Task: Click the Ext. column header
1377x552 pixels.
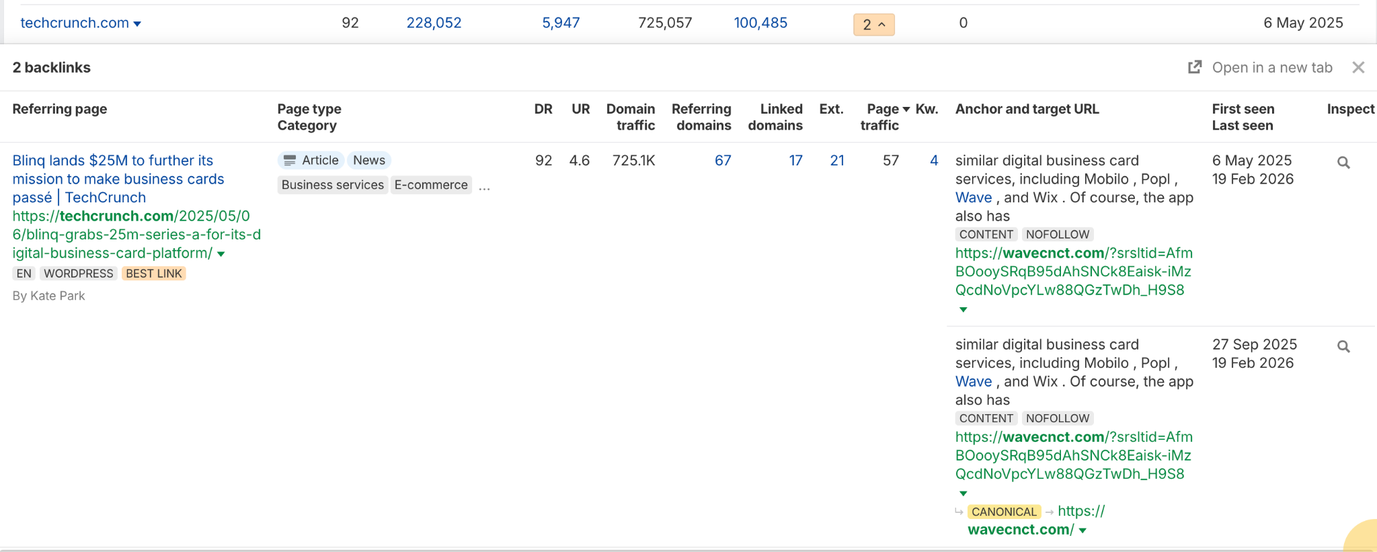Action: [x=832, y=109]
